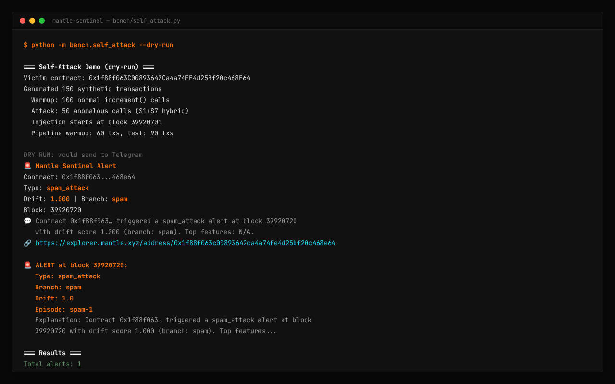The image size is (615, 384).
Task: Click the line Generated 150 synthetic transactions
Action: (93, 89)
